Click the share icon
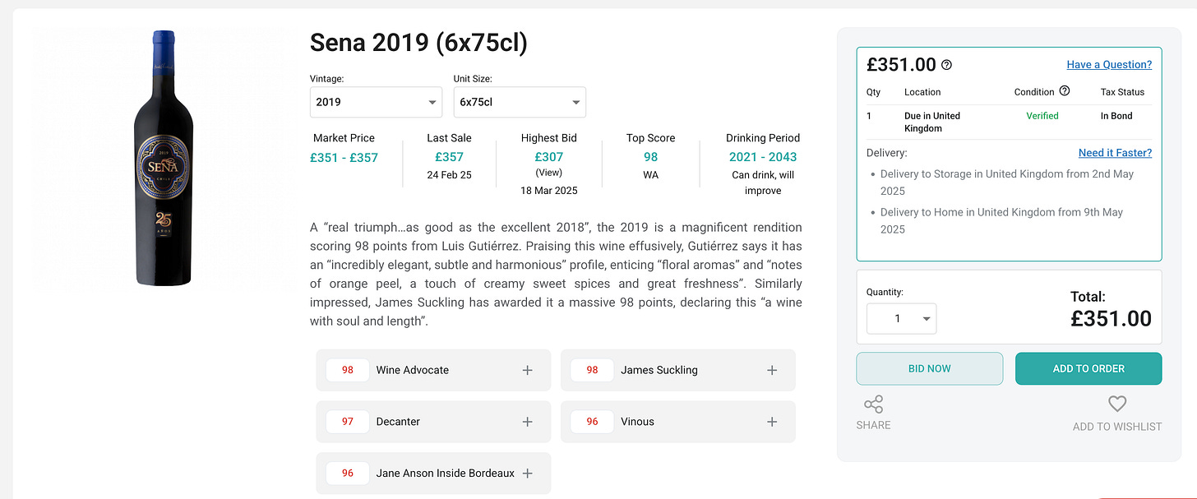The height and width of the screenshot is (499, 1197). tap(873, 404)
